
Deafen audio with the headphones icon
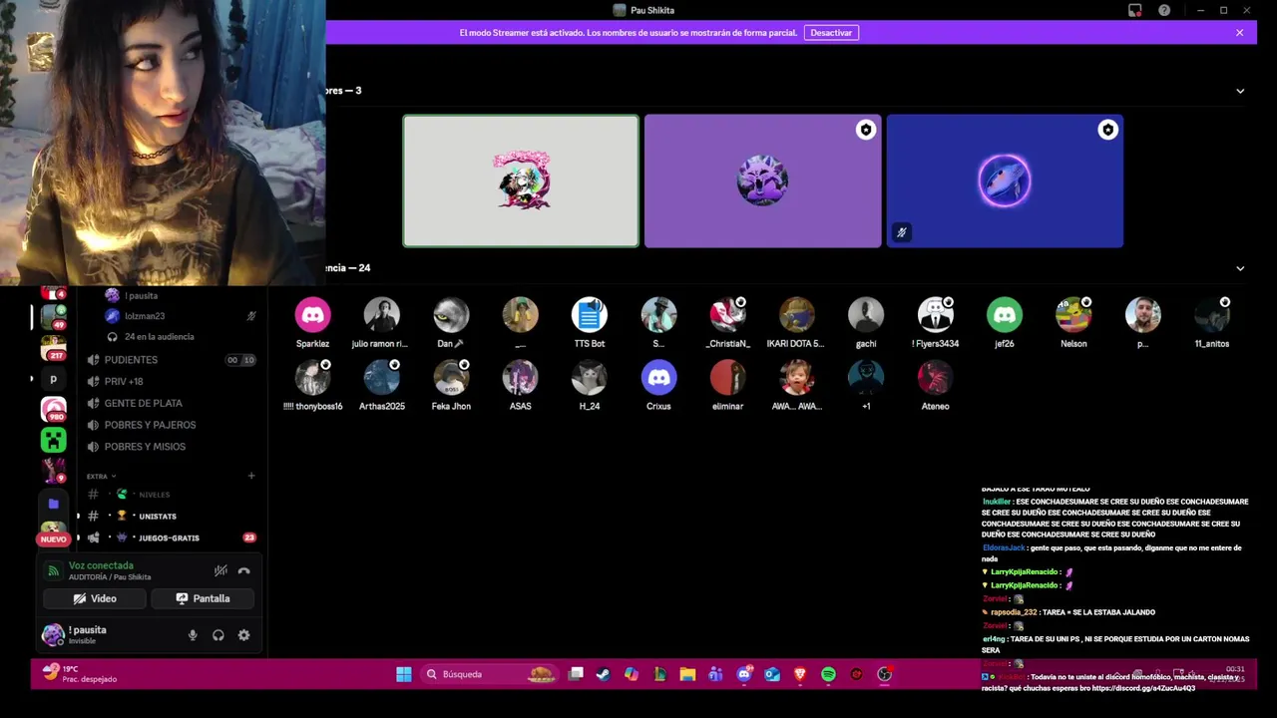point(218,635)
